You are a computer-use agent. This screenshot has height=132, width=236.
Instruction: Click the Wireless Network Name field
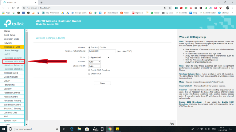pos(102,51)
